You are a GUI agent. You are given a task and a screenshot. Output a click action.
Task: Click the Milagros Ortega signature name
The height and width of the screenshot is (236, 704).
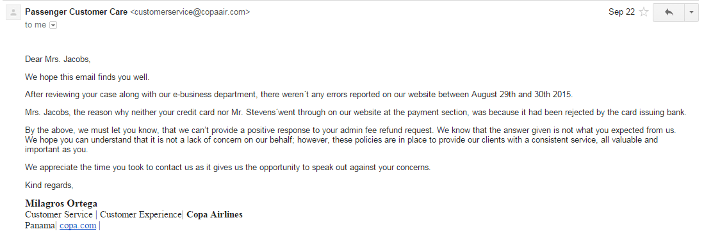point(61,203)
